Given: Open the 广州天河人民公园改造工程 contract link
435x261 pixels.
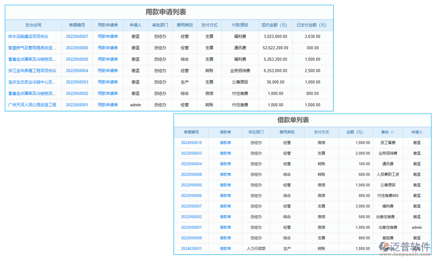Looking at the screenshot, I should coord(32,105).
